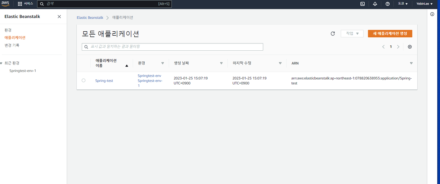Viewport: 440px width, 184px height.
Task: Click the 애플리케이션 breadcrumb text
Action: (x=123, y=17)
